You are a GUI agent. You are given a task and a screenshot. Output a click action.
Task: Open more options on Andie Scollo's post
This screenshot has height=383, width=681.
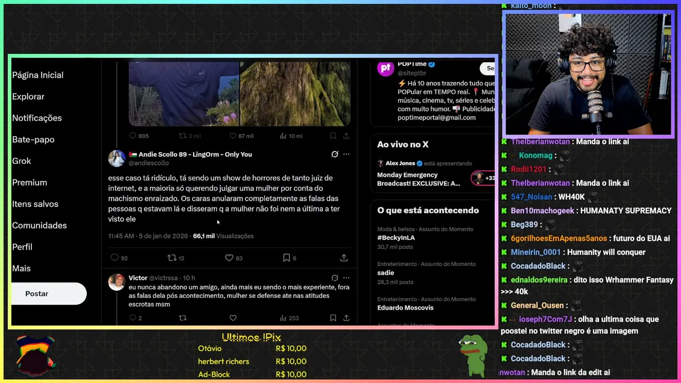coord(346,154)
